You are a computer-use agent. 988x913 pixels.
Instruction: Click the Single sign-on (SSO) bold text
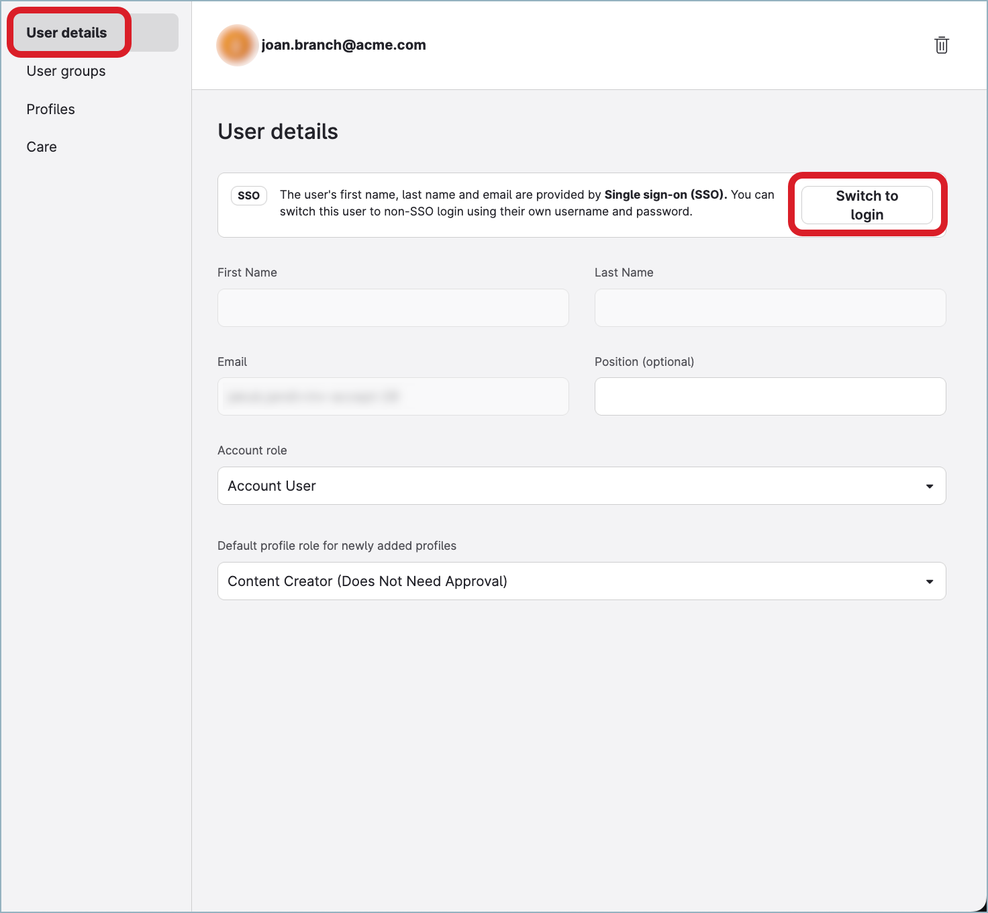666,195
